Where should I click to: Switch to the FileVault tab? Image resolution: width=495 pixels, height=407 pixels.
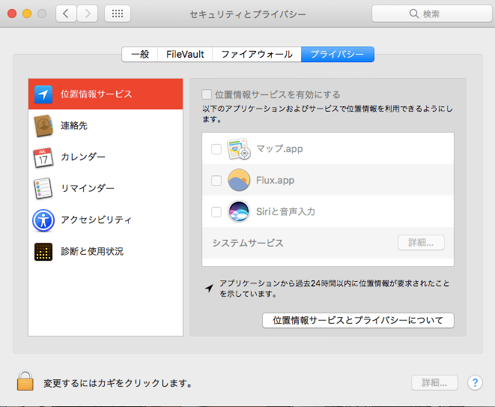coord(185,55)
